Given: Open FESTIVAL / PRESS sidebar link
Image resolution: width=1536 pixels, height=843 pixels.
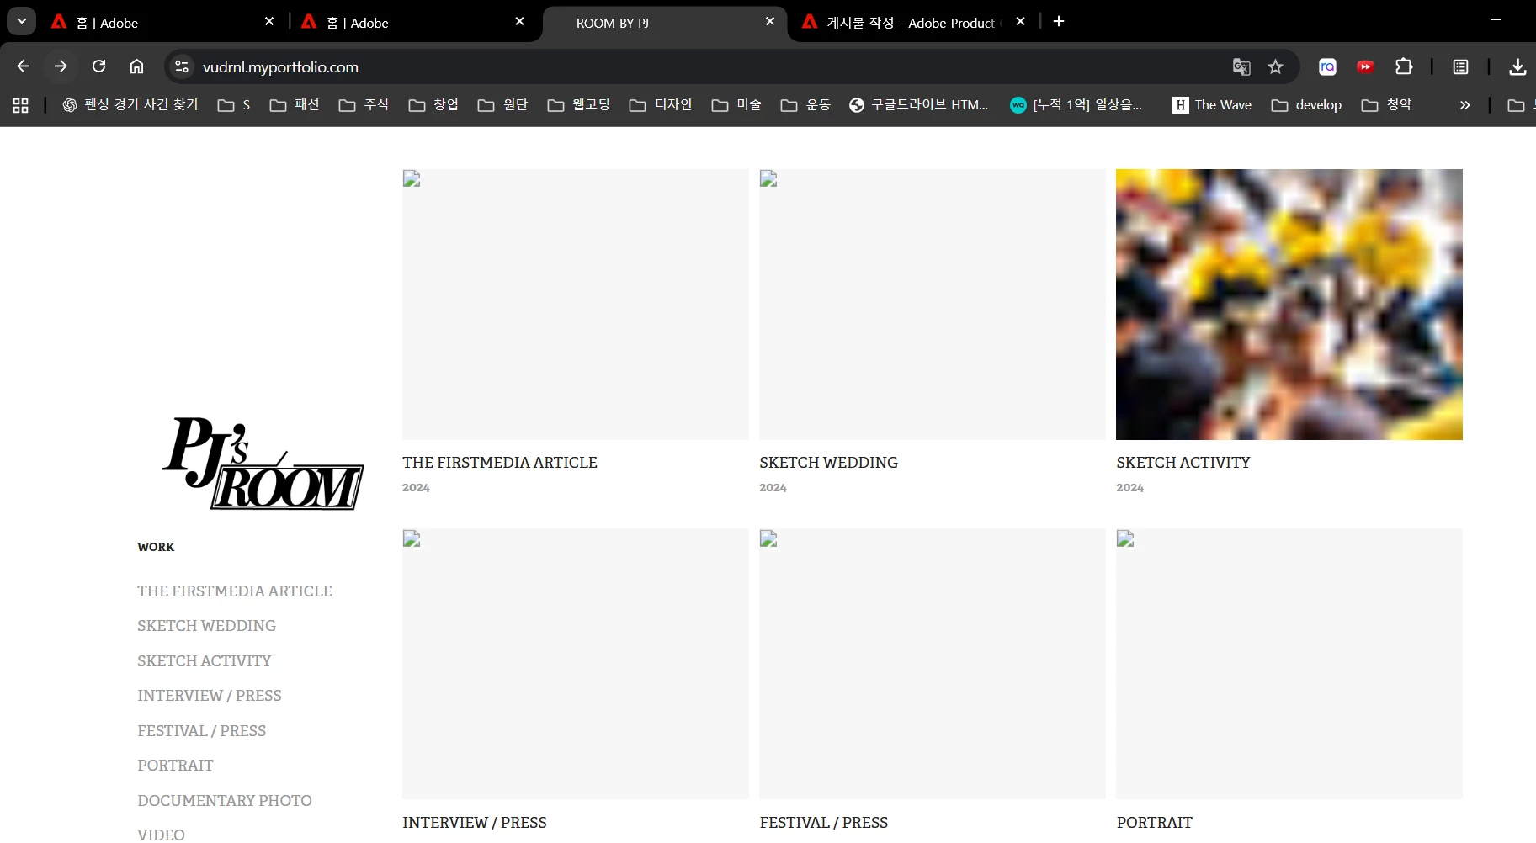Looking at the screenshot, I should point(202,730).
